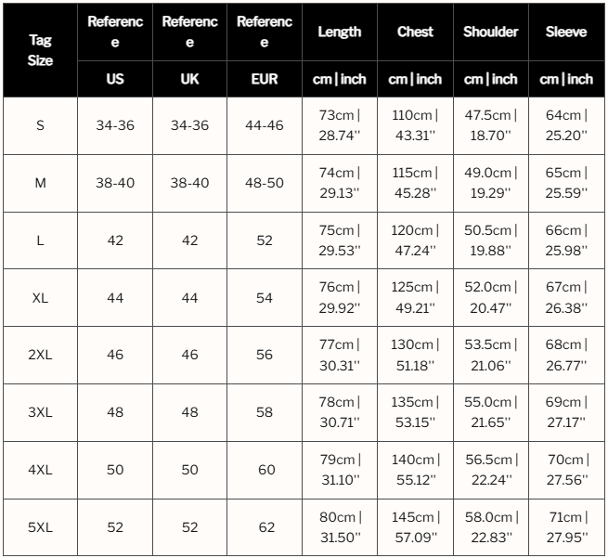Click the US reference subheader

pyautogui.click(x=115, y=79)
